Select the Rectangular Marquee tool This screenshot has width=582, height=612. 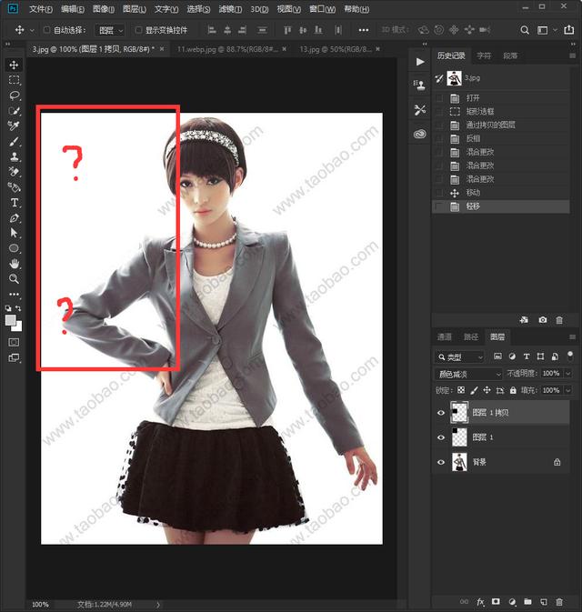coord(15,80)
